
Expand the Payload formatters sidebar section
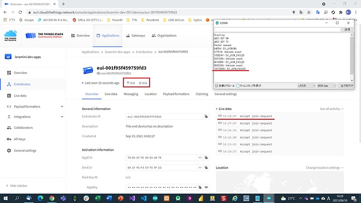click(62, 107)
